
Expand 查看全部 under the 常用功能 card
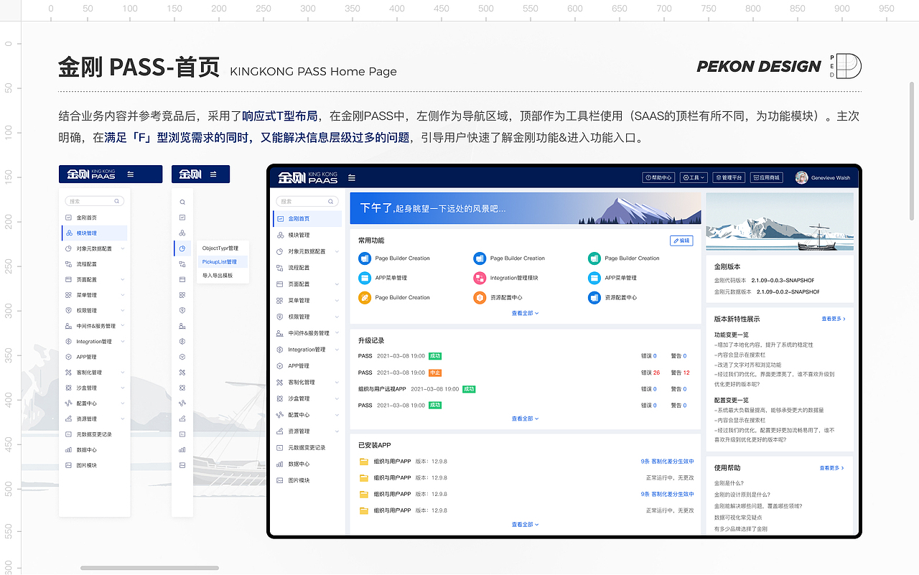coord(525,314)
